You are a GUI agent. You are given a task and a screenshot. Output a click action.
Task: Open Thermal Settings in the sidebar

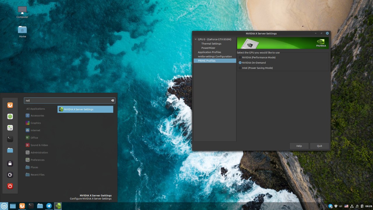click(211, 44)
